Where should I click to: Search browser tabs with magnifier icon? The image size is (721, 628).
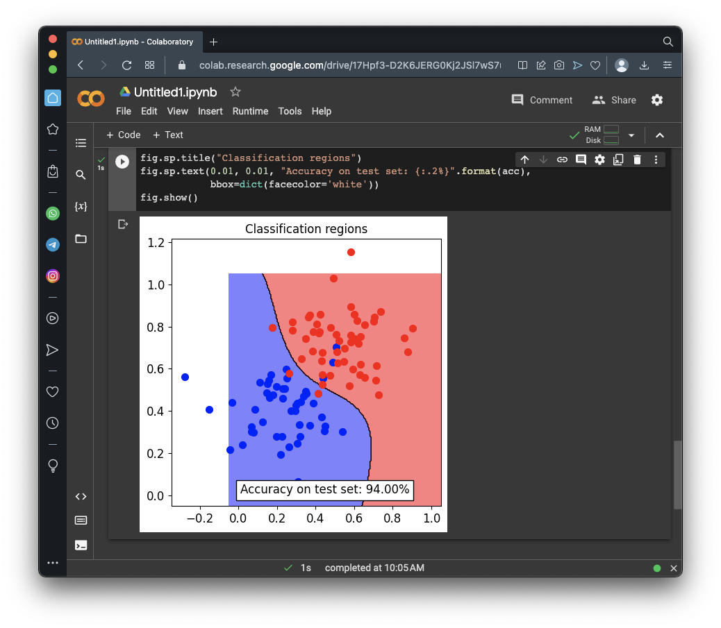[x=668, y=42]
